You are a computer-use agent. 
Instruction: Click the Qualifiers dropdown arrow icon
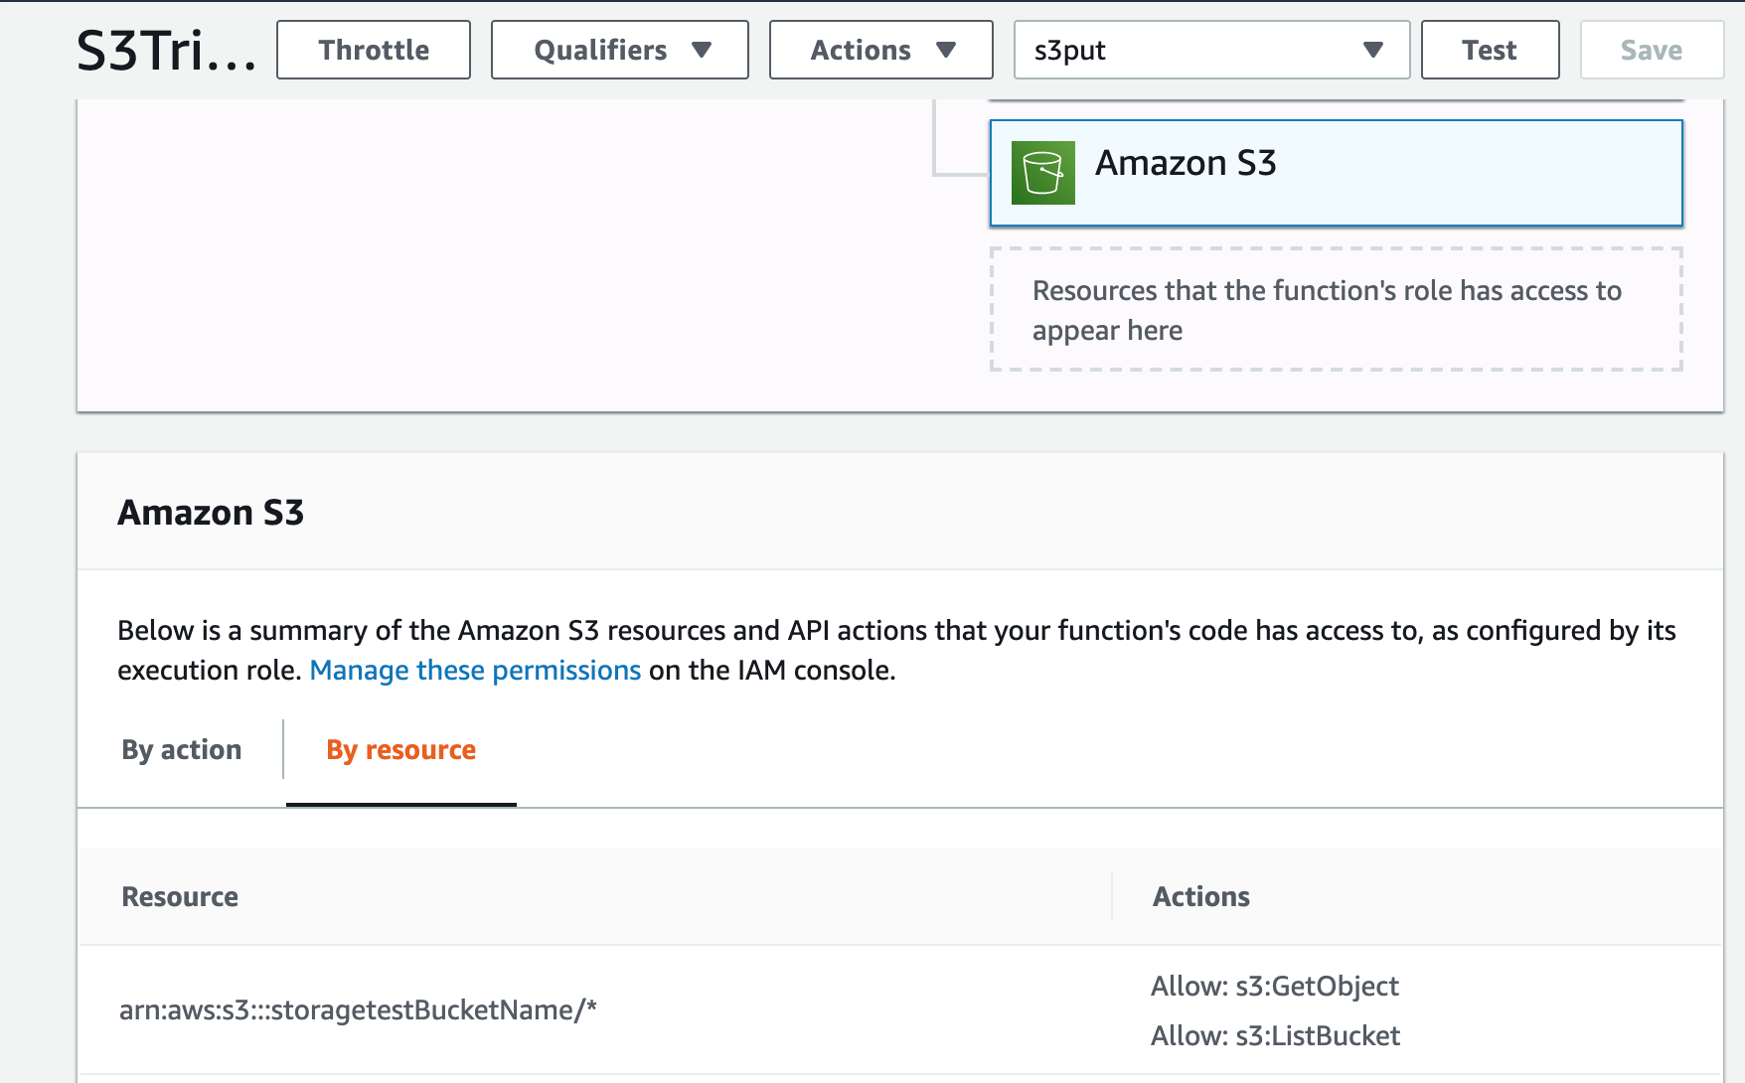click(702, 50)
